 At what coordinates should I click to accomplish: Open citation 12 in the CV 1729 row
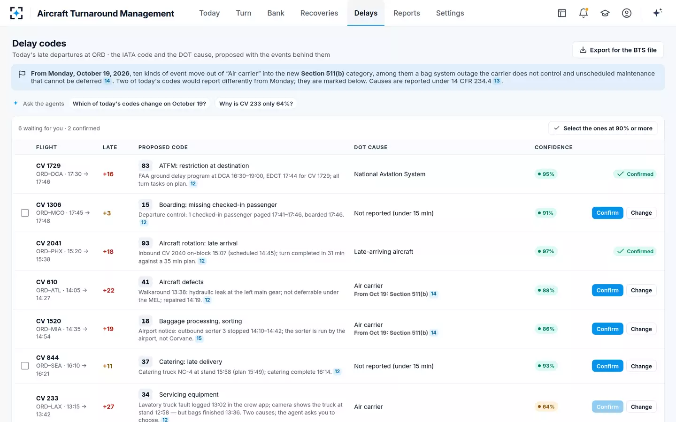click(193, 184)
